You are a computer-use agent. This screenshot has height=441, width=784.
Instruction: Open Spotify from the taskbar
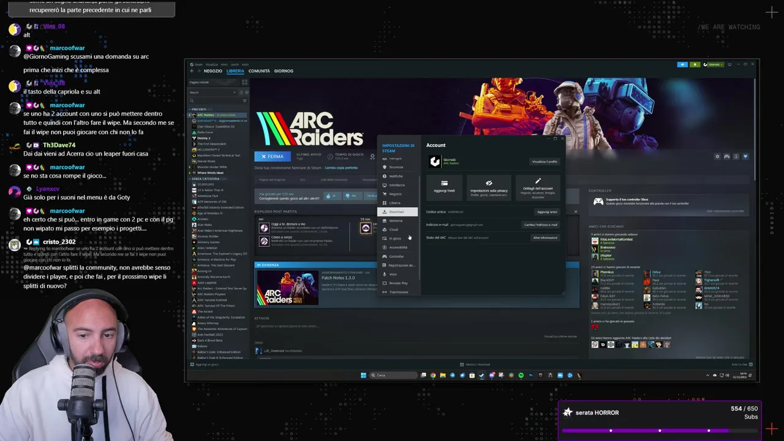(521, 375)
